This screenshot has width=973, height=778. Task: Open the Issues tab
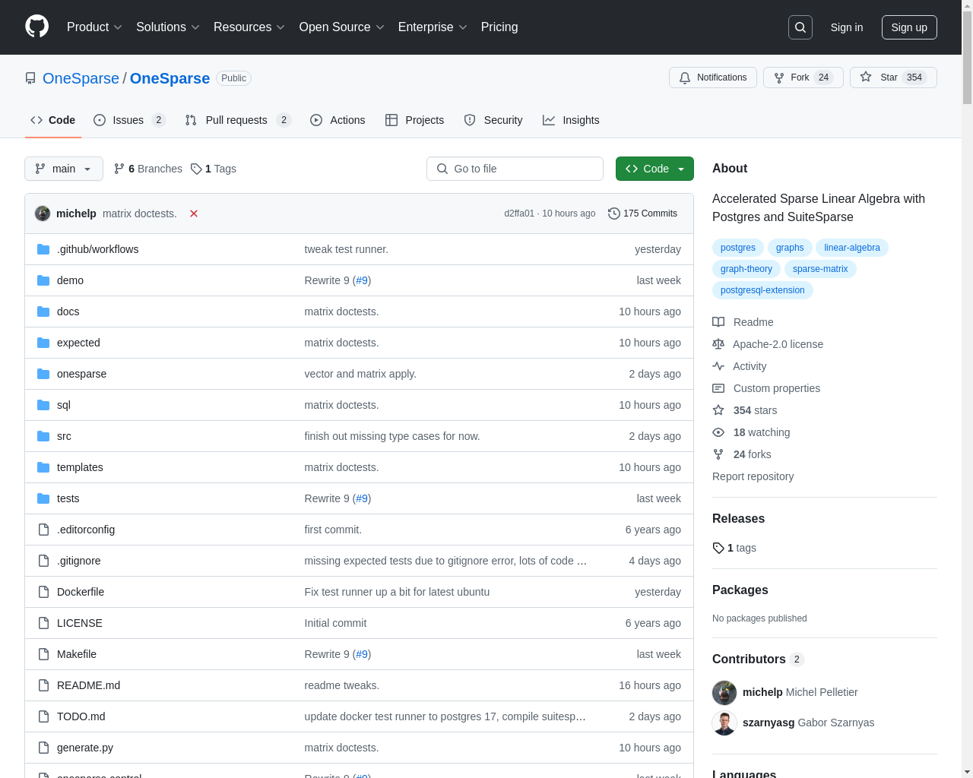coord(129,120)
